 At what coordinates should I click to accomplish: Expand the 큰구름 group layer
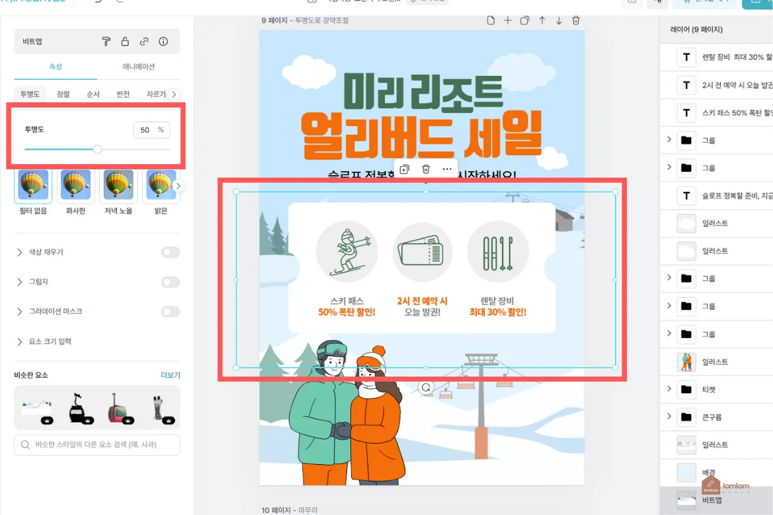point(670,417)
